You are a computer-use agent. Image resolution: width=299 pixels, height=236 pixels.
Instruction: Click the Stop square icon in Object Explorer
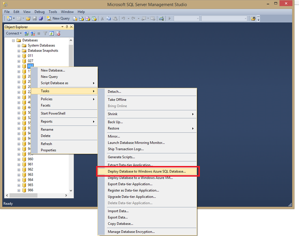click(x=39, y=34)
